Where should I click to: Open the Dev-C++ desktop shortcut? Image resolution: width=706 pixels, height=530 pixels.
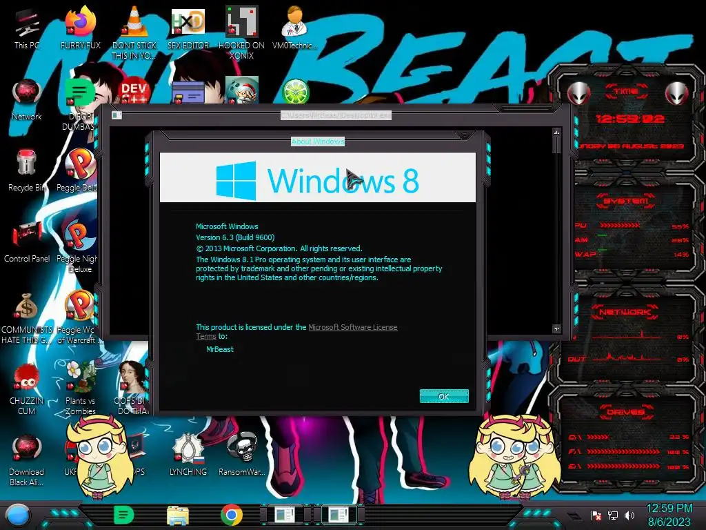click(134, 92)
